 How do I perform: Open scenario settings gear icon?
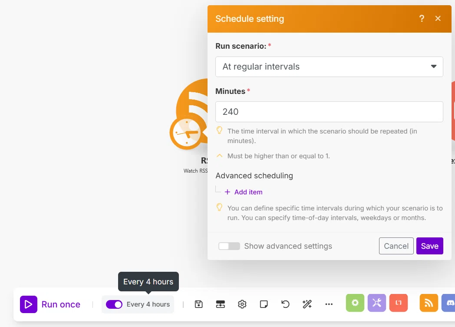[242, 304]
